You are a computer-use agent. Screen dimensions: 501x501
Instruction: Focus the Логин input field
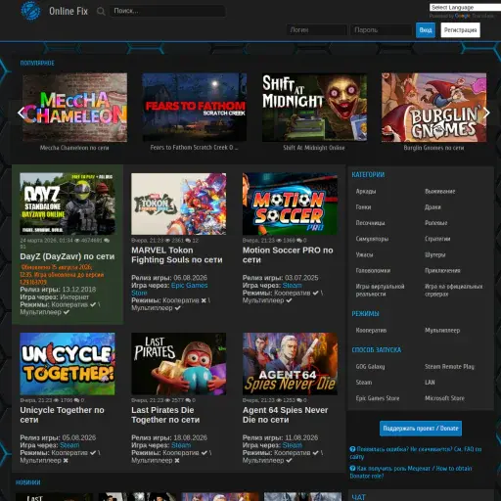[316, 30]
